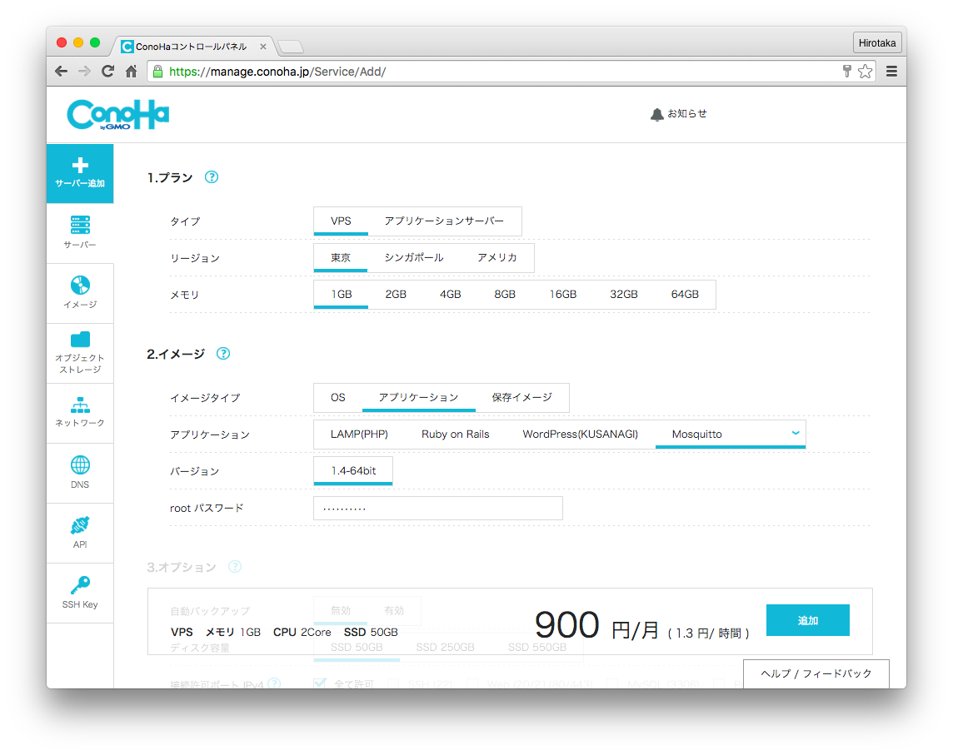The height and width of the screenshot is (755, 953).
Task: Click the Hirotaka profile button
Action: (x=877, y=43)
